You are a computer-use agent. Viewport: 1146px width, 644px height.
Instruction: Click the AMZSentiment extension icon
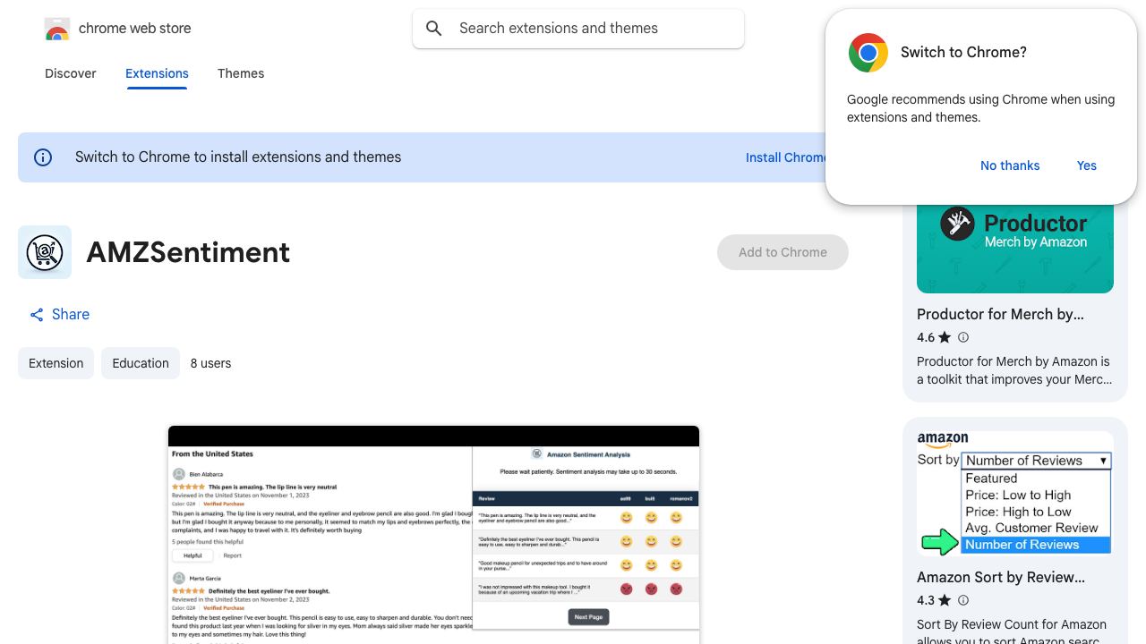point(45,252)
